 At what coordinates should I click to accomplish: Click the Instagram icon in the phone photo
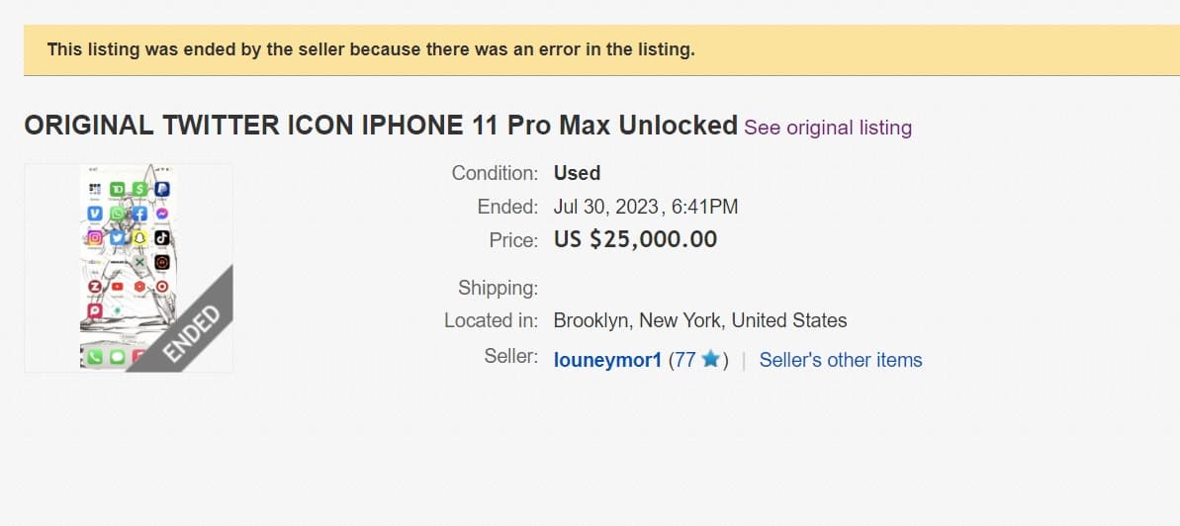point(96,237)
